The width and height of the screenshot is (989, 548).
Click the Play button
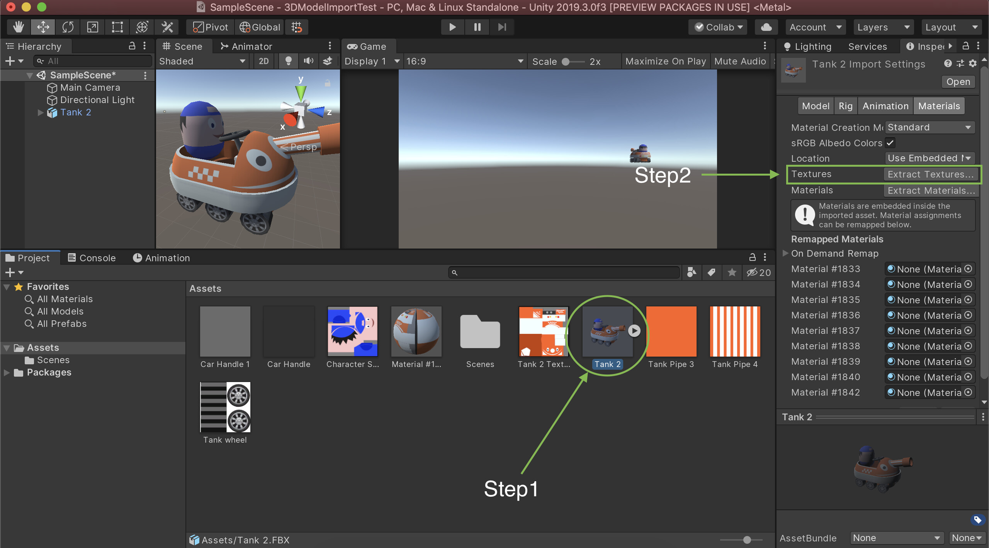tap(452, 27)
